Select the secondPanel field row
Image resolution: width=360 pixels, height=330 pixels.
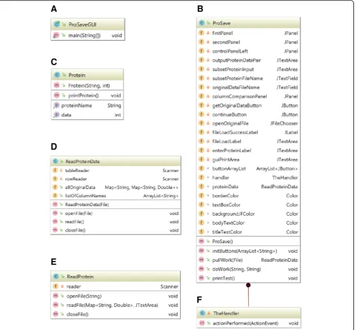pos(248,42)
